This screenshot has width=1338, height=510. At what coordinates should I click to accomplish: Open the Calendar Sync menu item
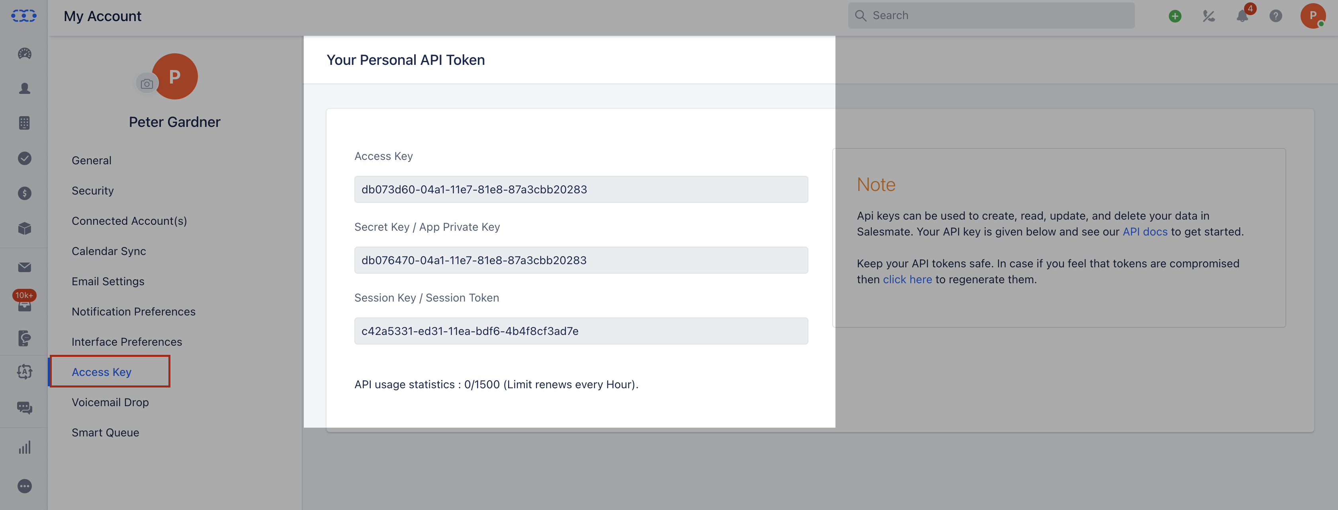click(x=109, y=251)
